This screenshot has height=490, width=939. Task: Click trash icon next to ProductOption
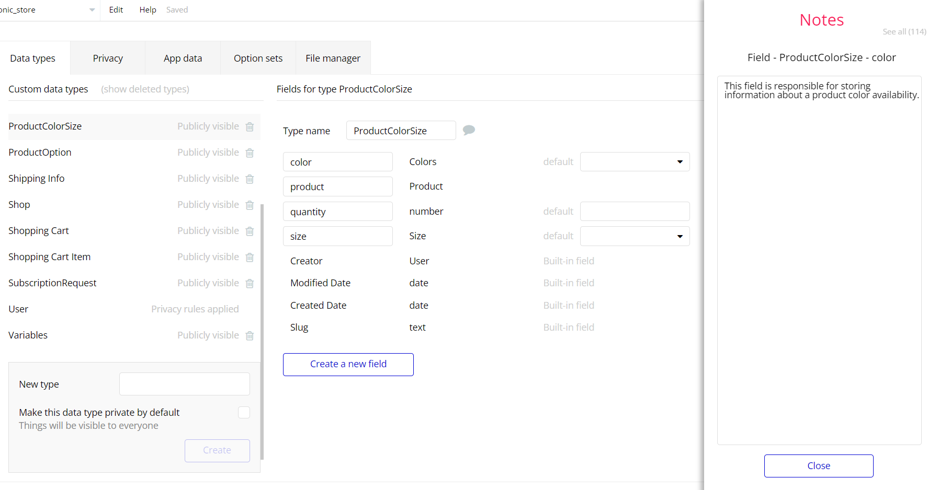(250, 153)
